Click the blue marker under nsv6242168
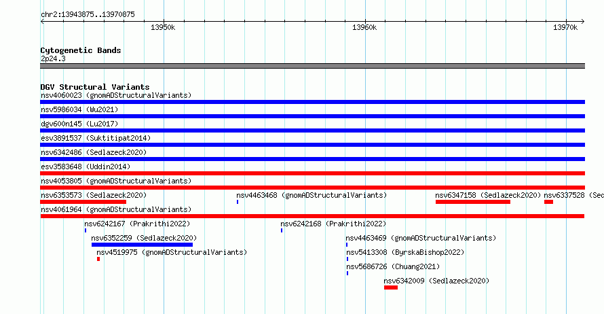The image size is (604, 314). 282,230
